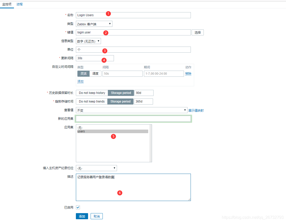Open the 查看值 dropdown showing 不变
The image size is (286, 222).
tap(131, 110)
